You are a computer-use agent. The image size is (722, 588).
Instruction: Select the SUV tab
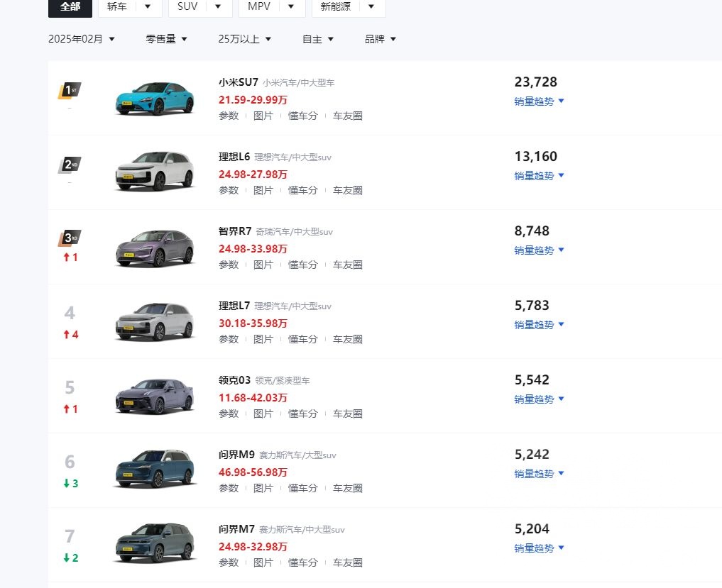(x=187, y=6)
